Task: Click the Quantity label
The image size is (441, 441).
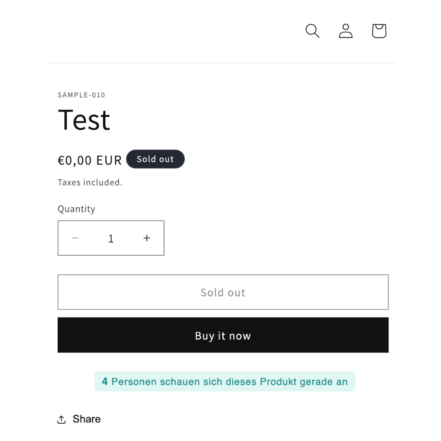Action: tap(76, 209)
